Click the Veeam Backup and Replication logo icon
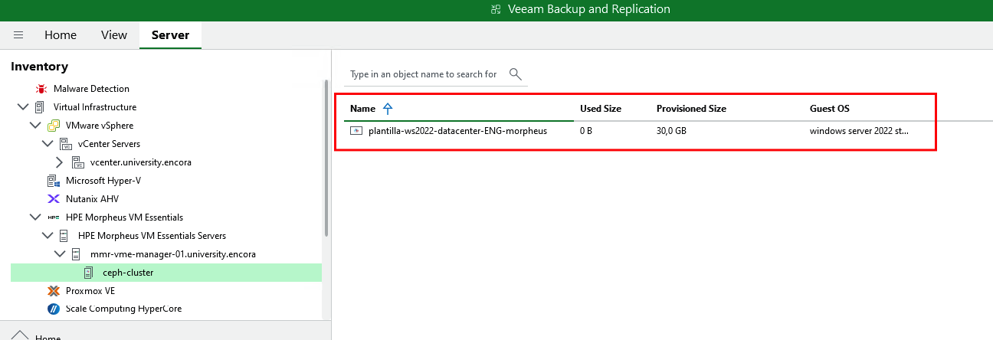Viewport: 993px width, 340px height. 495,9
